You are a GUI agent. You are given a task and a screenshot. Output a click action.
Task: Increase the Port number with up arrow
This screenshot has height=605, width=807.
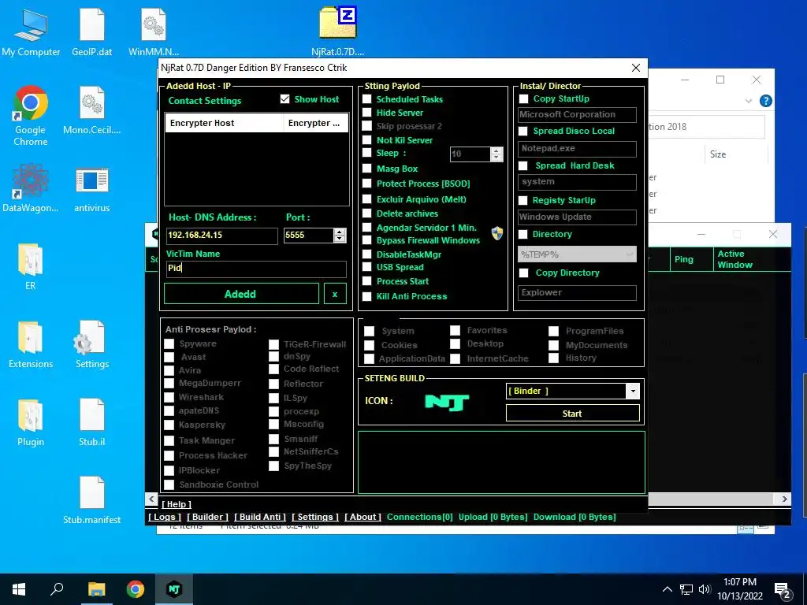click(x=339, y=232)
